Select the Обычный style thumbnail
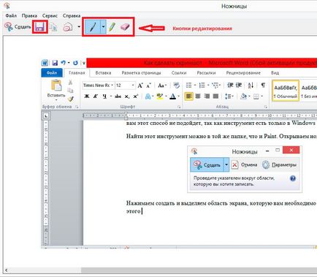 [x=285, y=91]
